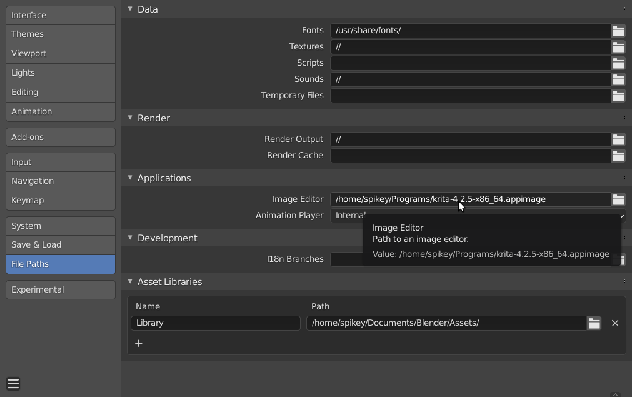Open folder picker for Scripts path
This screenshot has height=397, width=632.
(x=619, y=63)
